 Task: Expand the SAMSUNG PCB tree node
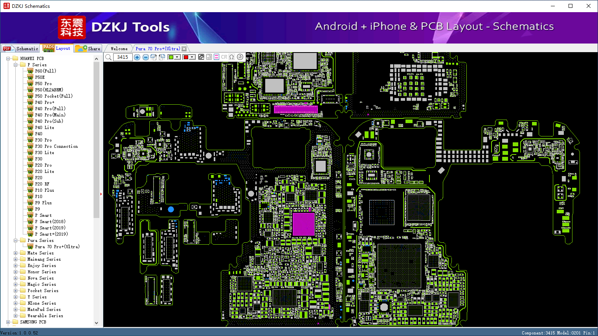coord(8,322)
